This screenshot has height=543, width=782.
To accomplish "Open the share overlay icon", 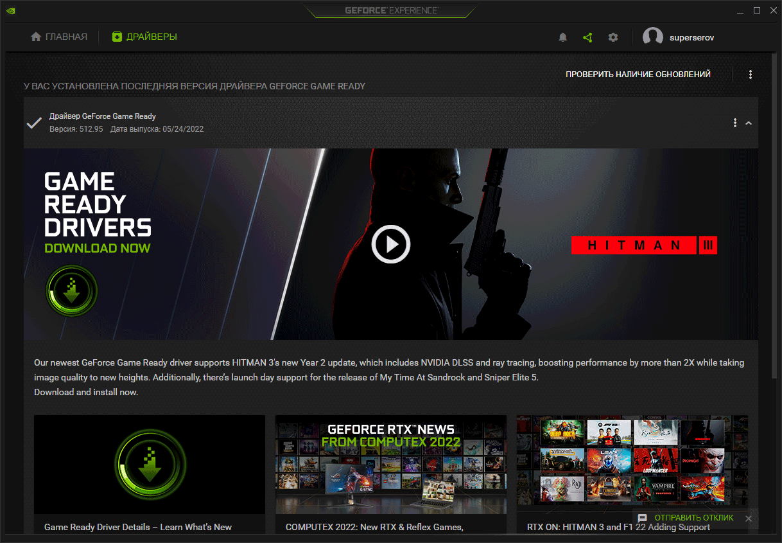I will pyautogui.click(x=587, y=37).
